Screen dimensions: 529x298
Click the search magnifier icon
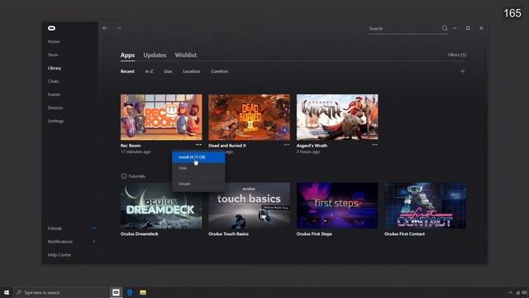pos(445,28)
